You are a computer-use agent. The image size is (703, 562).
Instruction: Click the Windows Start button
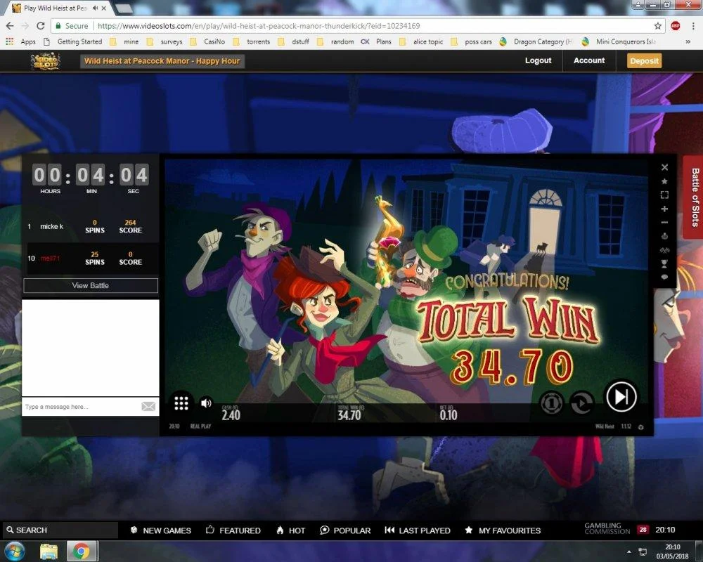point(14,551)
